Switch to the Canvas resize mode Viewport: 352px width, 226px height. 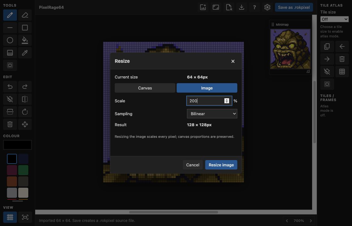[x=145, y=88]
